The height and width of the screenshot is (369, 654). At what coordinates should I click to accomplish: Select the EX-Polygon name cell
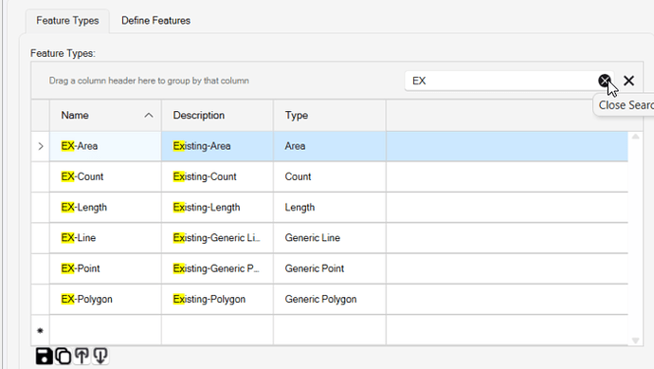[x=105, y=300]
